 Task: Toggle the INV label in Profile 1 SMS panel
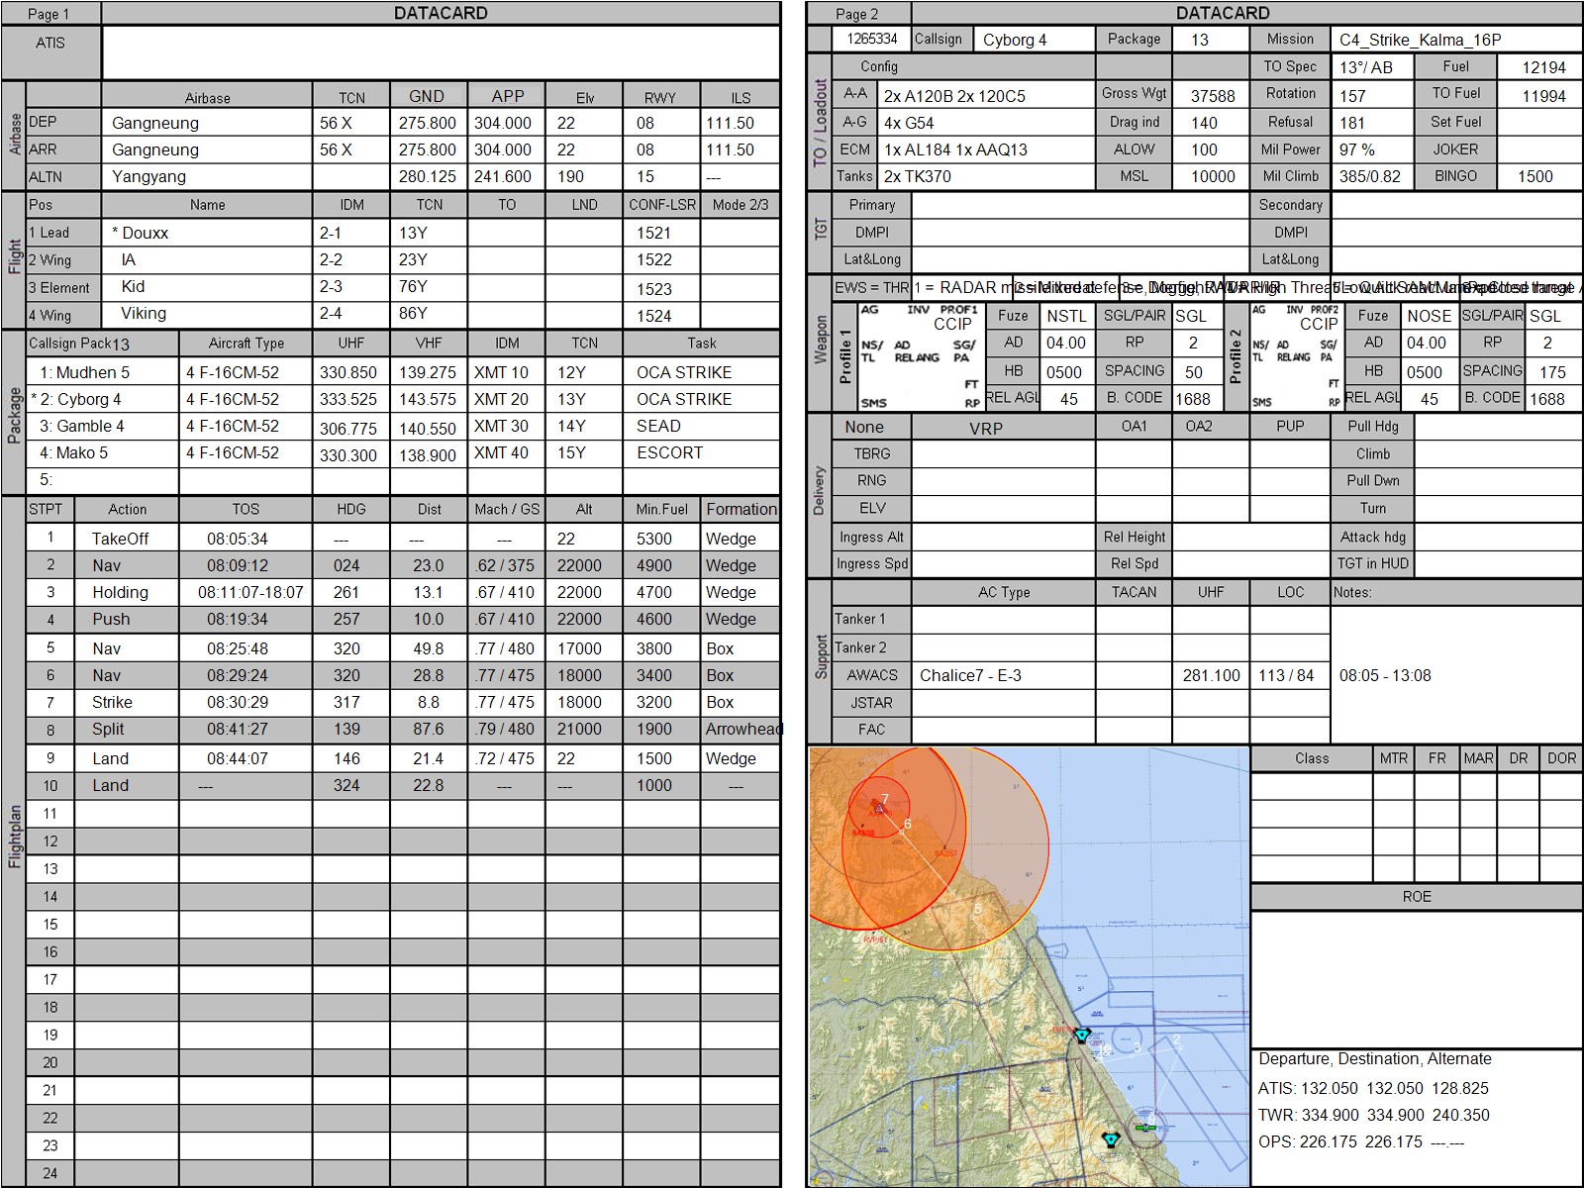pos(918,310)
